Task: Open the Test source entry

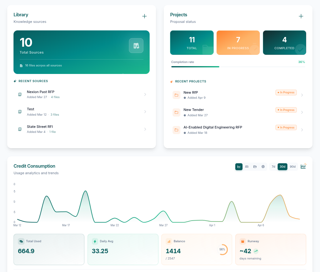Action: pos(30,109)
